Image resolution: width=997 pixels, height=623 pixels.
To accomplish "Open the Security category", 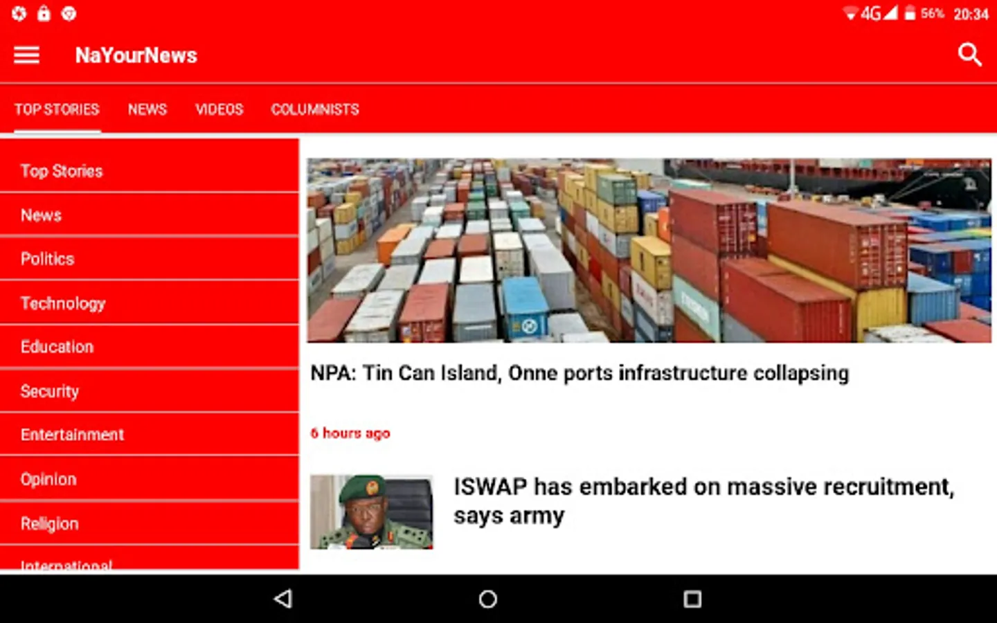I will pos(150,391).
